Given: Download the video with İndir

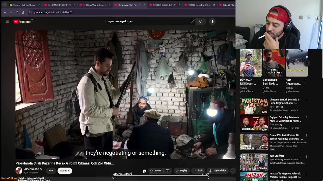Looking at the screenshot, I should tap(198, 171).
